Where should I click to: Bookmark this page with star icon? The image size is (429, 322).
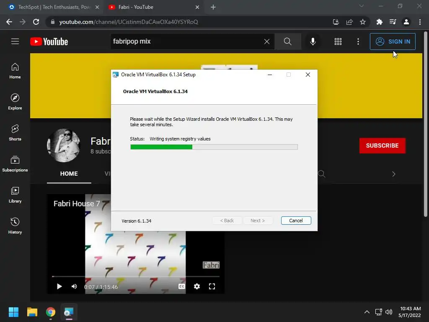(x=362, y=22)
